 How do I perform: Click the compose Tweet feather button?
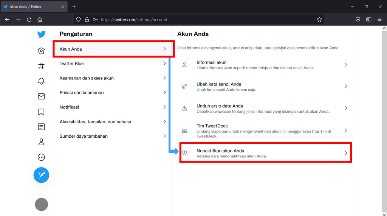(x=41, y=175)
